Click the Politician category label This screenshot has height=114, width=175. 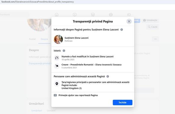tap(68, 41)
